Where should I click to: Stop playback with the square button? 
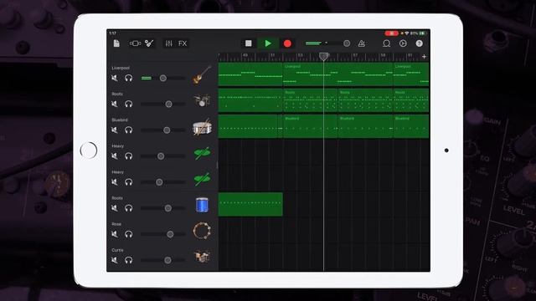click(x=249, y=43)
